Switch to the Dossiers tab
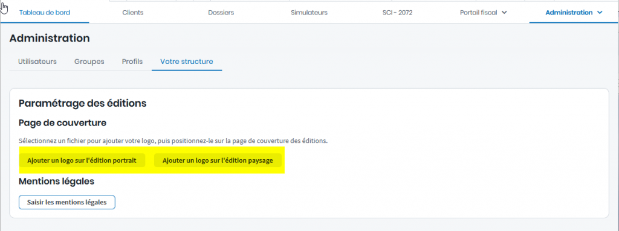 pos(221,13)
